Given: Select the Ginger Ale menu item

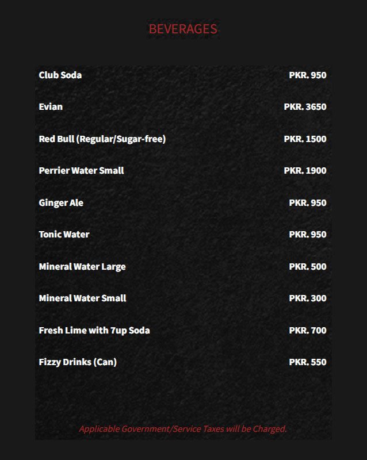Looking at the screenshot, I should tap(61, 203).
